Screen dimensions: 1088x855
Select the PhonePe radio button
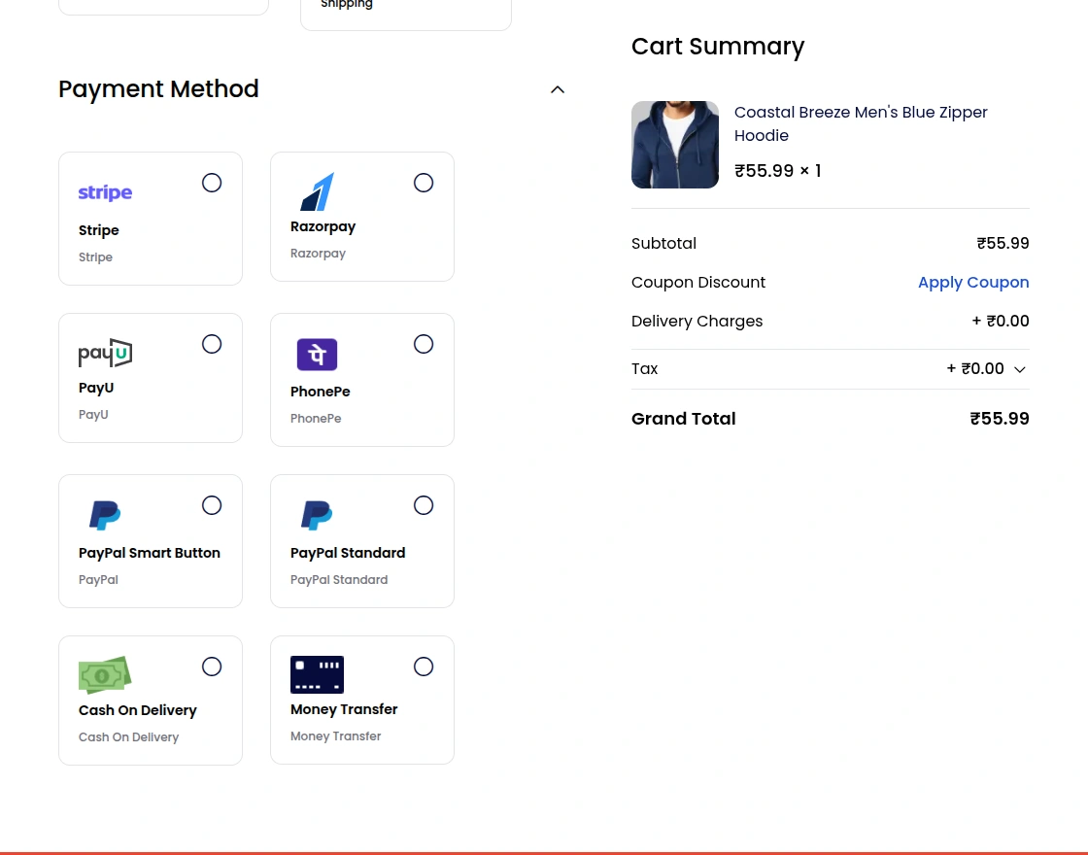point(424,344)
